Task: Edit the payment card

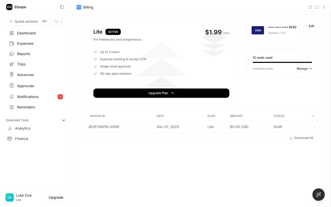Action: point(311,26)
